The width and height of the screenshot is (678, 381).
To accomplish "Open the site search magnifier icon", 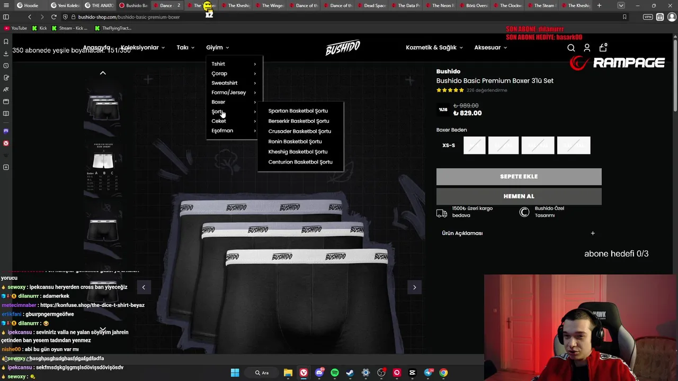I will (x=571, y=48).
